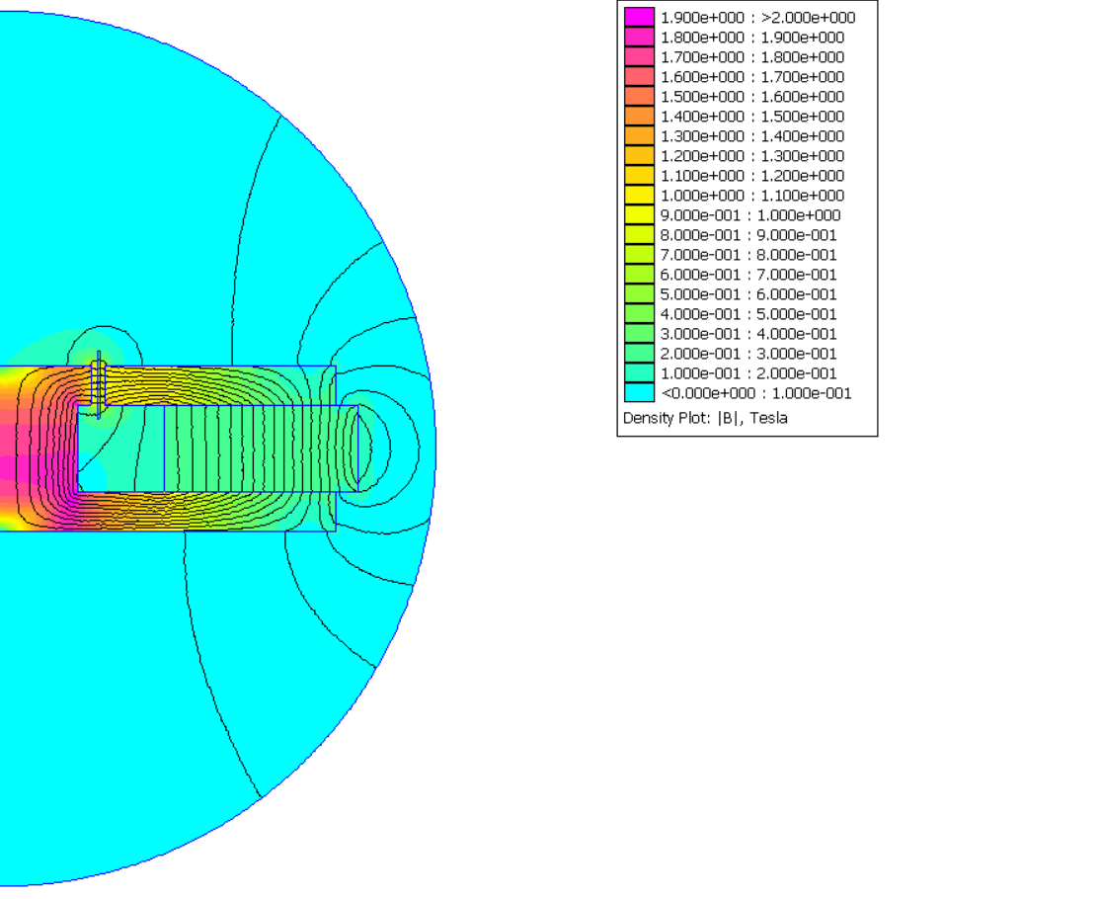Click the text '5.000e-001 : 6.000e-001'
This screenshot has width=1101, height=899.
pos(748,294)
